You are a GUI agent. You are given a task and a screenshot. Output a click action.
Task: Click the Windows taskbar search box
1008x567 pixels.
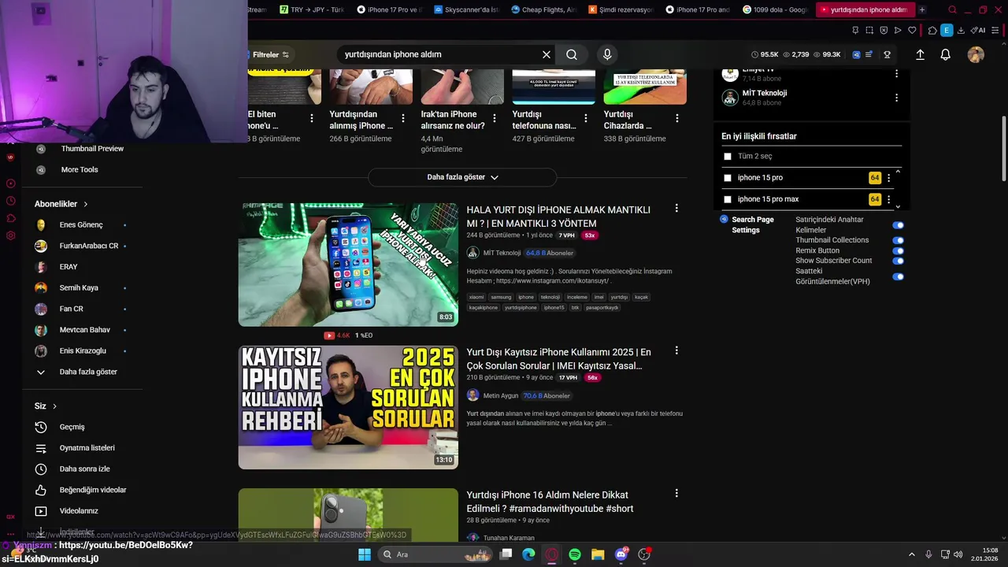pyautogui.click(x=436, y=554)
